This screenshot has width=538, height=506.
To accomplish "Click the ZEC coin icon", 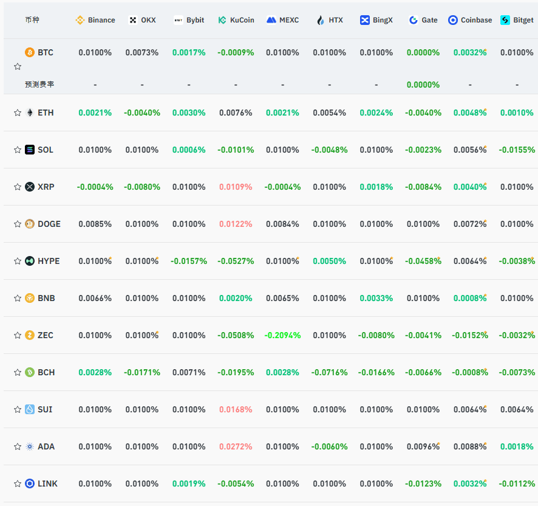I will [30, 336].
